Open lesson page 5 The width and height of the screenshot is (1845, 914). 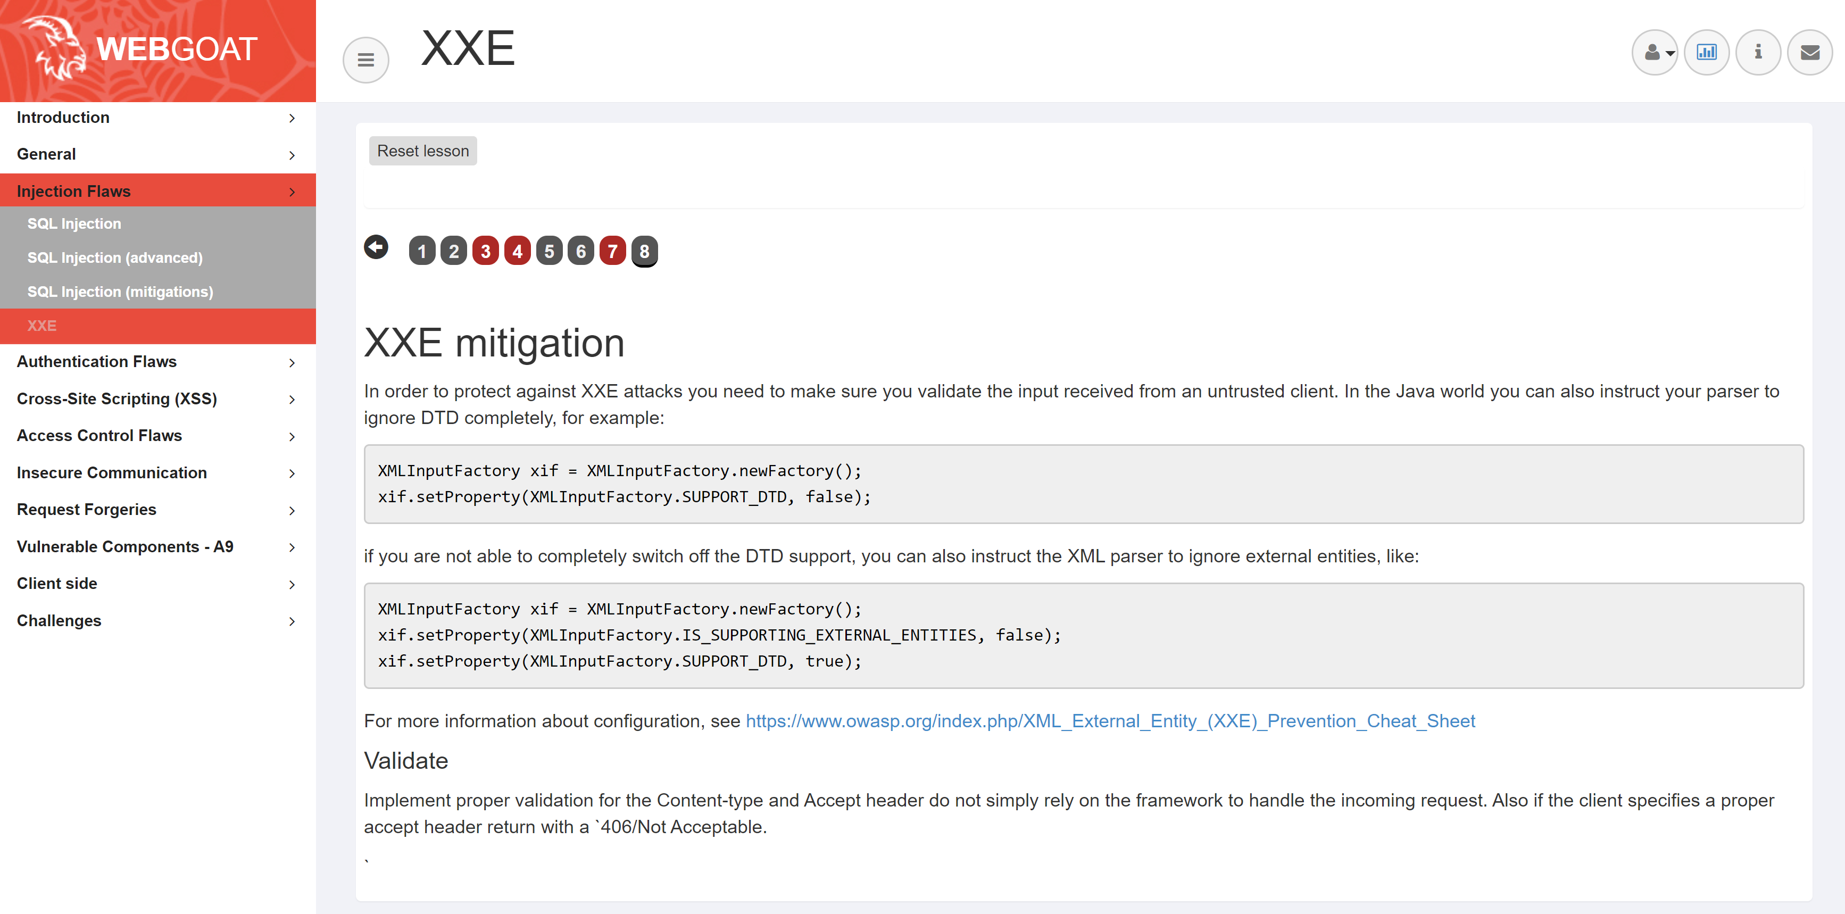pyautogui.click(x=548, y=252)
